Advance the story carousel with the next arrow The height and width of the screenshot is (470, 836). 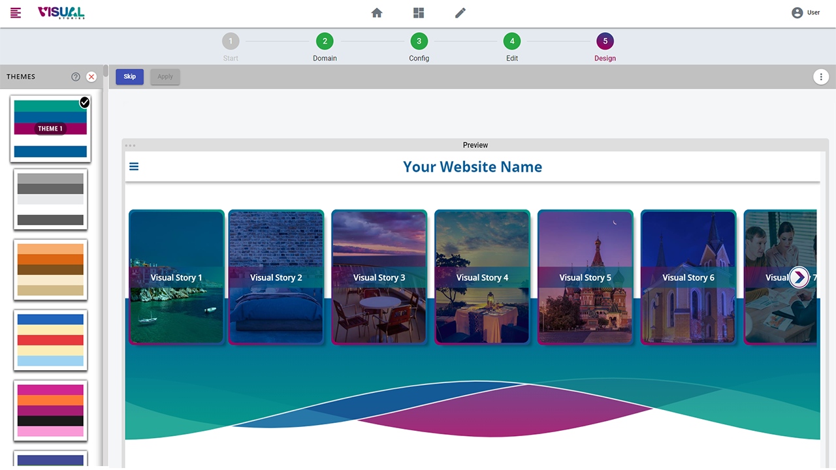(799, 277)
